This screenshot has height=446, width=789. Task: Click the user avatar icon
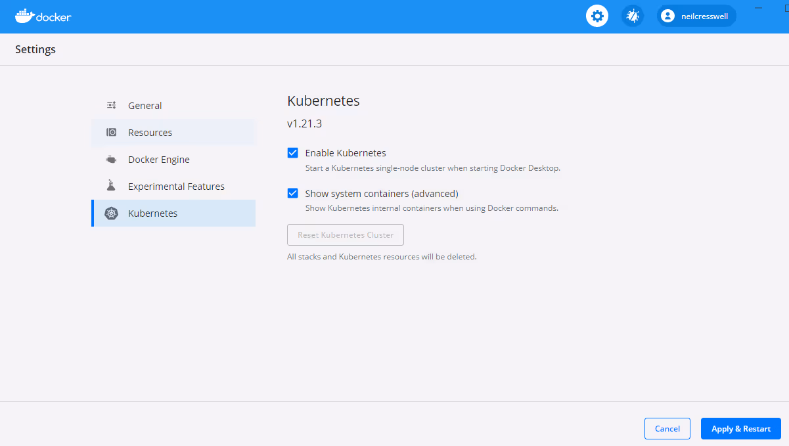[x=668, y=16]
